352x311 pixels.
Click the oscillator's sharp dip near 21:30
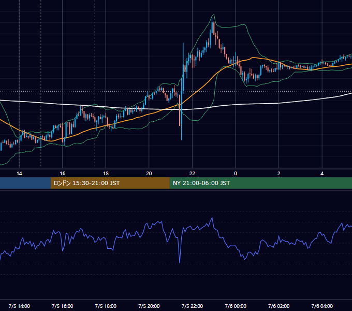pos(180,262)
